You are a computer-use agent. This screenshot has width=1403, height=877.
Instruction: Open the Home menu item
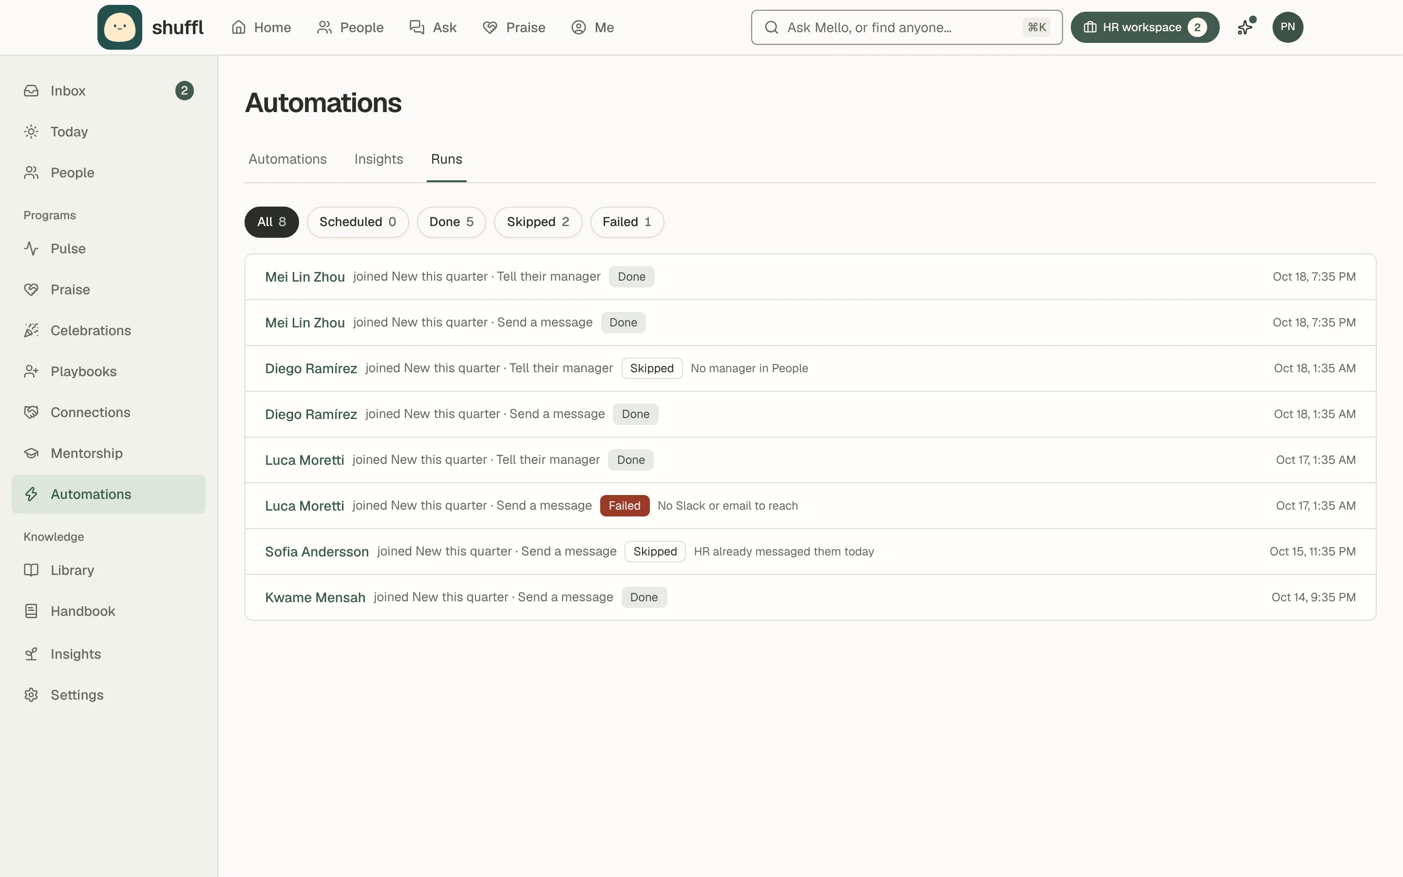[x=261, y=27]
